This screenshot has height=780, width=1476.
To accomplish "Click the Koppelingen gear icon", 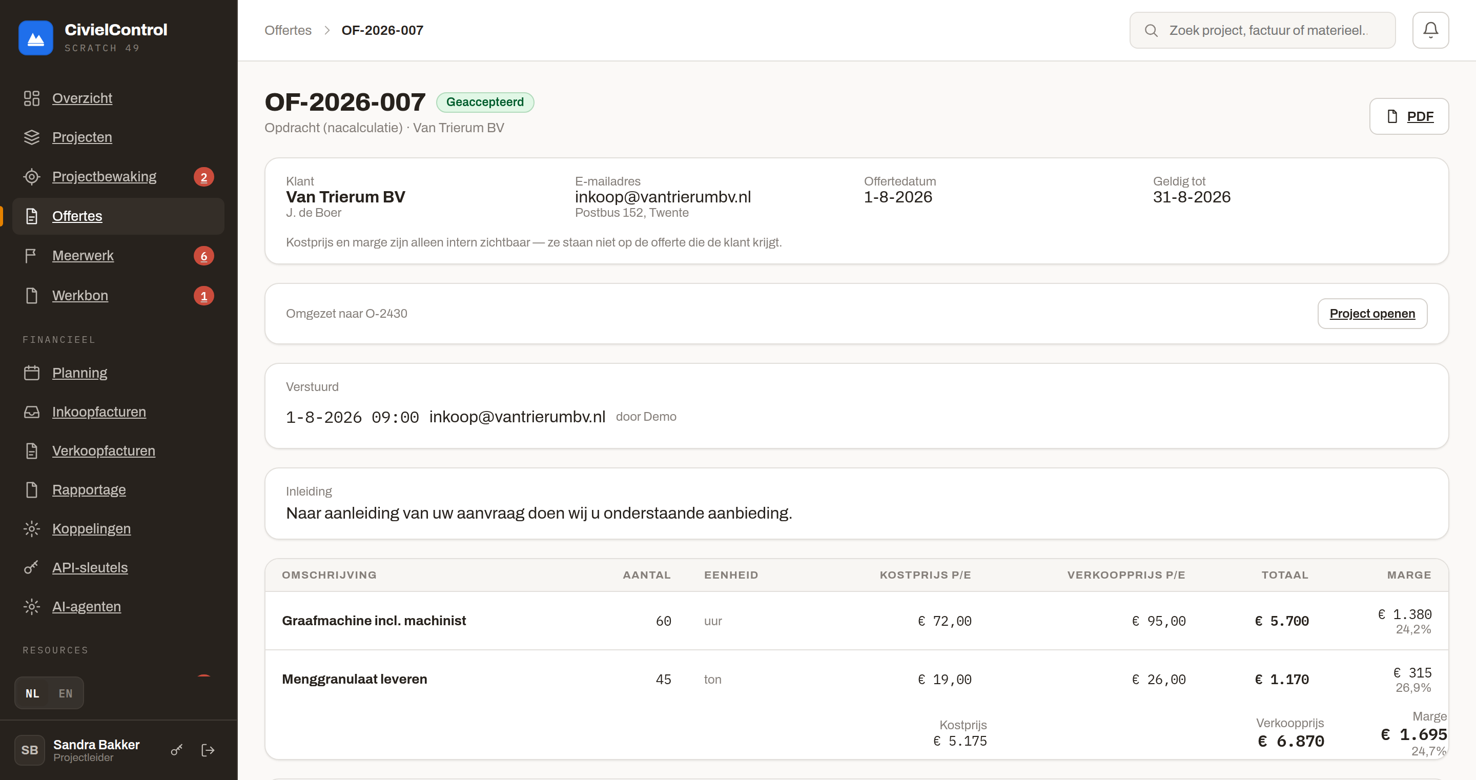I will click(31, 528).
